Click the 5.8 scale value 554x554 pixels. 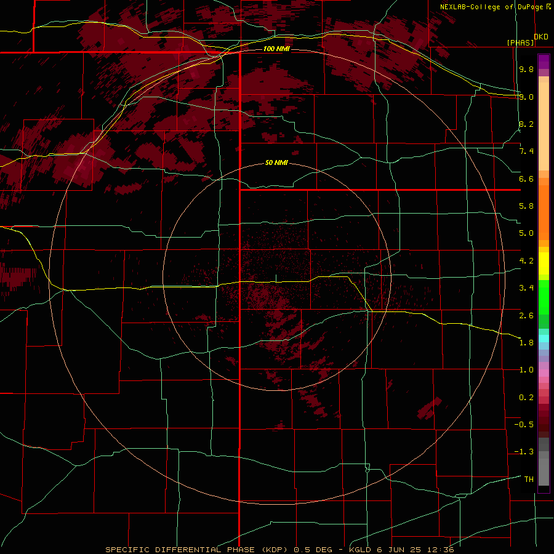click(526, 206)
